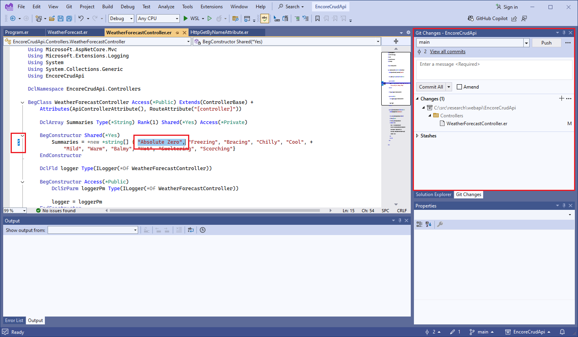Toggle word wrap in the Output panel
The image size is (578, 337).
point(191,230)
